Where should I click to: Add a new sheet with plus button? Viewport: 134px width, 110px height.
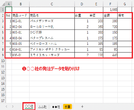coord(82,107)
